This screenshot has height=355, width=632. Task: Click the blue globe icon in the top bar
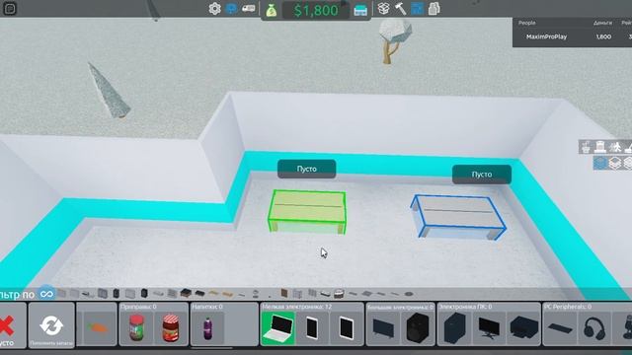pos(231,9)
